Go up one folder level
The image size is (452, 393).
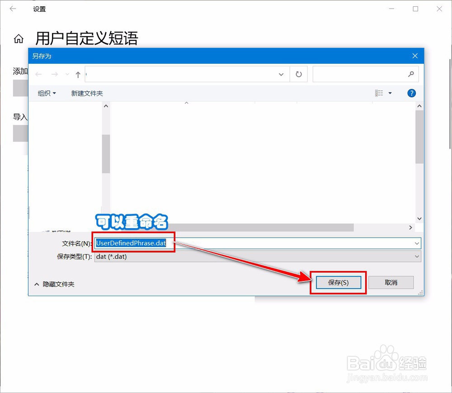click(78, 75)
